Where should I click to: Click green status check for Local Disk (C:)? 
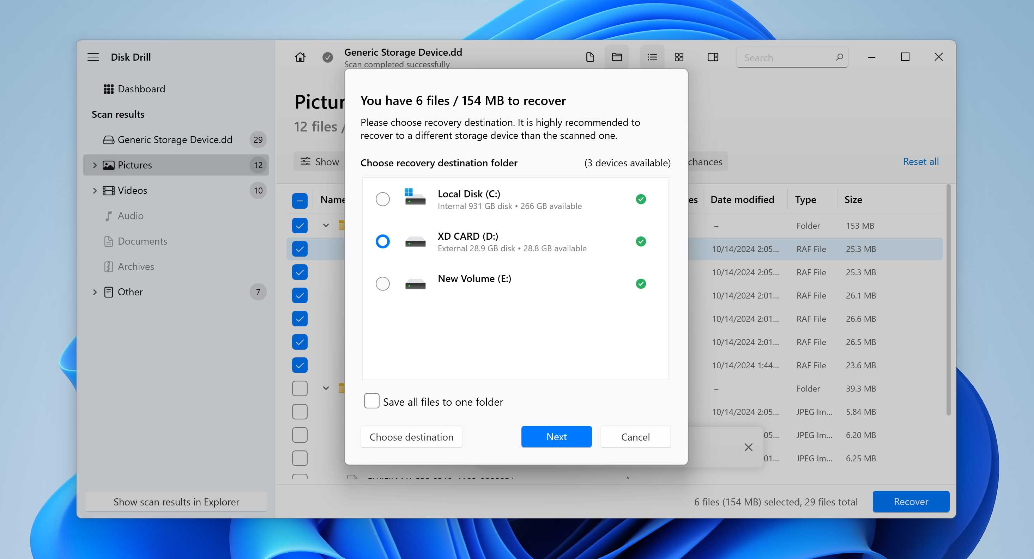[641, 199]
